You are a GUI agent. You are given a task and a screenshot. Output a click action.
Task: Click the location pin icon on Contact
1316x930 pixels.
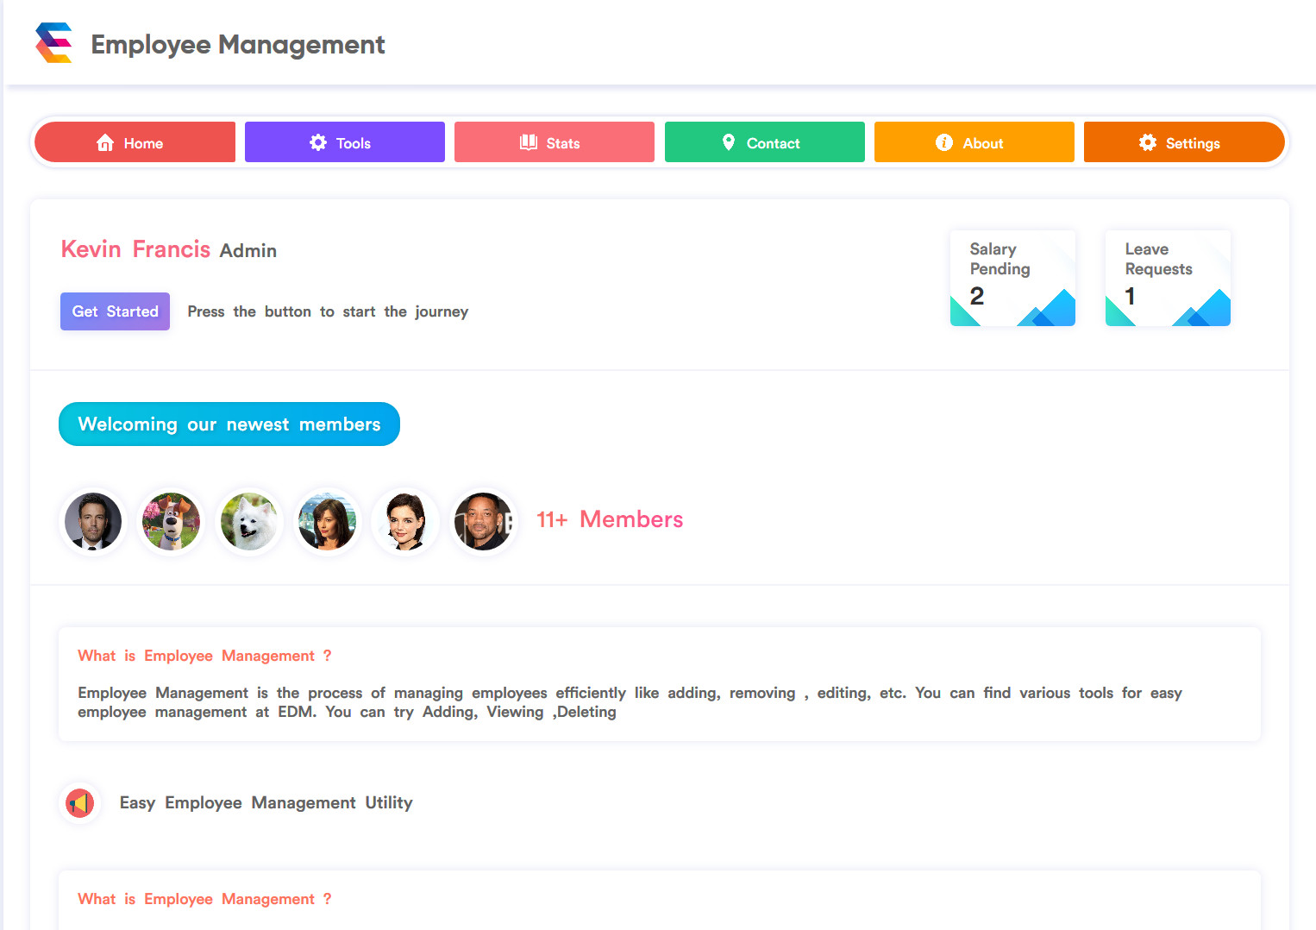(x=729, y=142)
